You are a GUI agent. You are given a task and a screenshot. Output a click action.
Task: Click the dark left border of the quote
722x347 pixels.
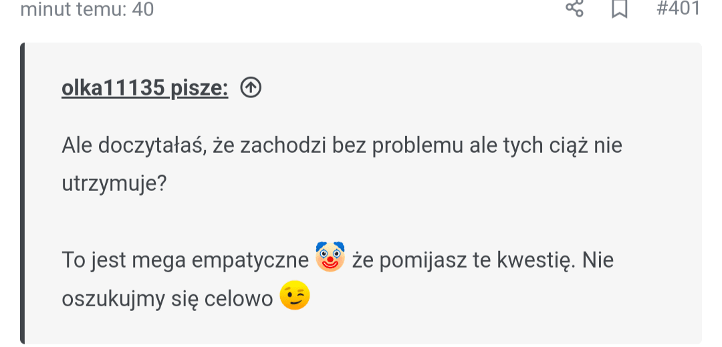pyautogui.click(x=23, y=194)
